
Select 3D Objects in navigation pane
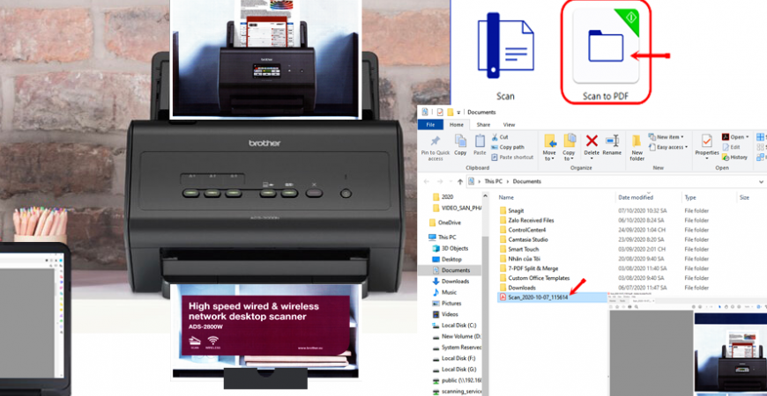[x=450, y=248]
